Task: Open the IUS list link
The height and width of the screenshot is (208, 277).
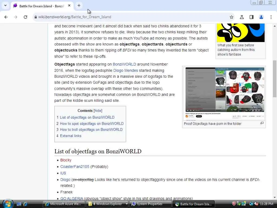Action: [x=63, y=173]
